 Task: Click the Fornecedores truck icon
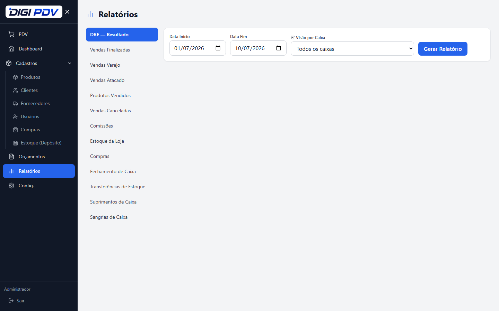click(x=15, y=103)
